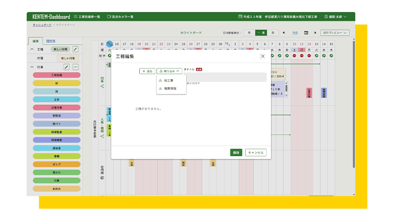Go to next period with right arrow
Viewport: 394px width, 221px height.
pos(315,33)
